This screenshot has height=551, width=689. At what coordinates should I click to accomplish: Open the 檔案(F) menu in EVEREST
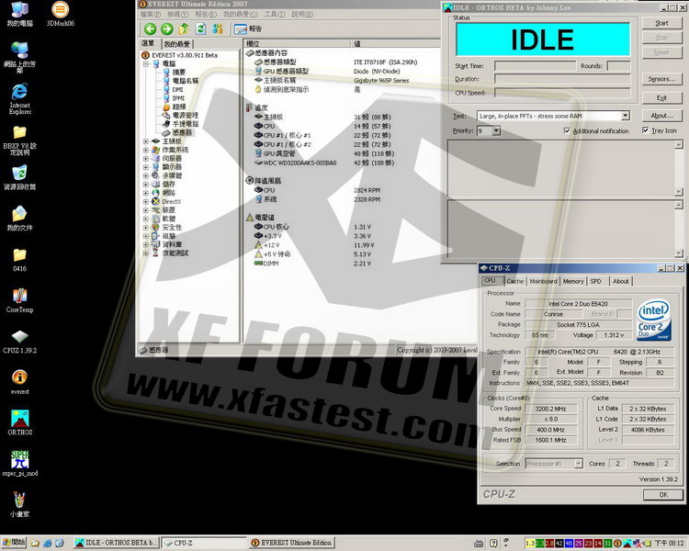(151, 15)
